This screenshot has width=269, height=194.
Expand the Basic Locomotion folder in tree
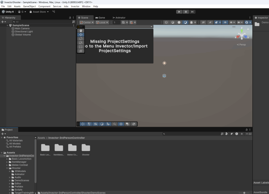tap(7, 159)
